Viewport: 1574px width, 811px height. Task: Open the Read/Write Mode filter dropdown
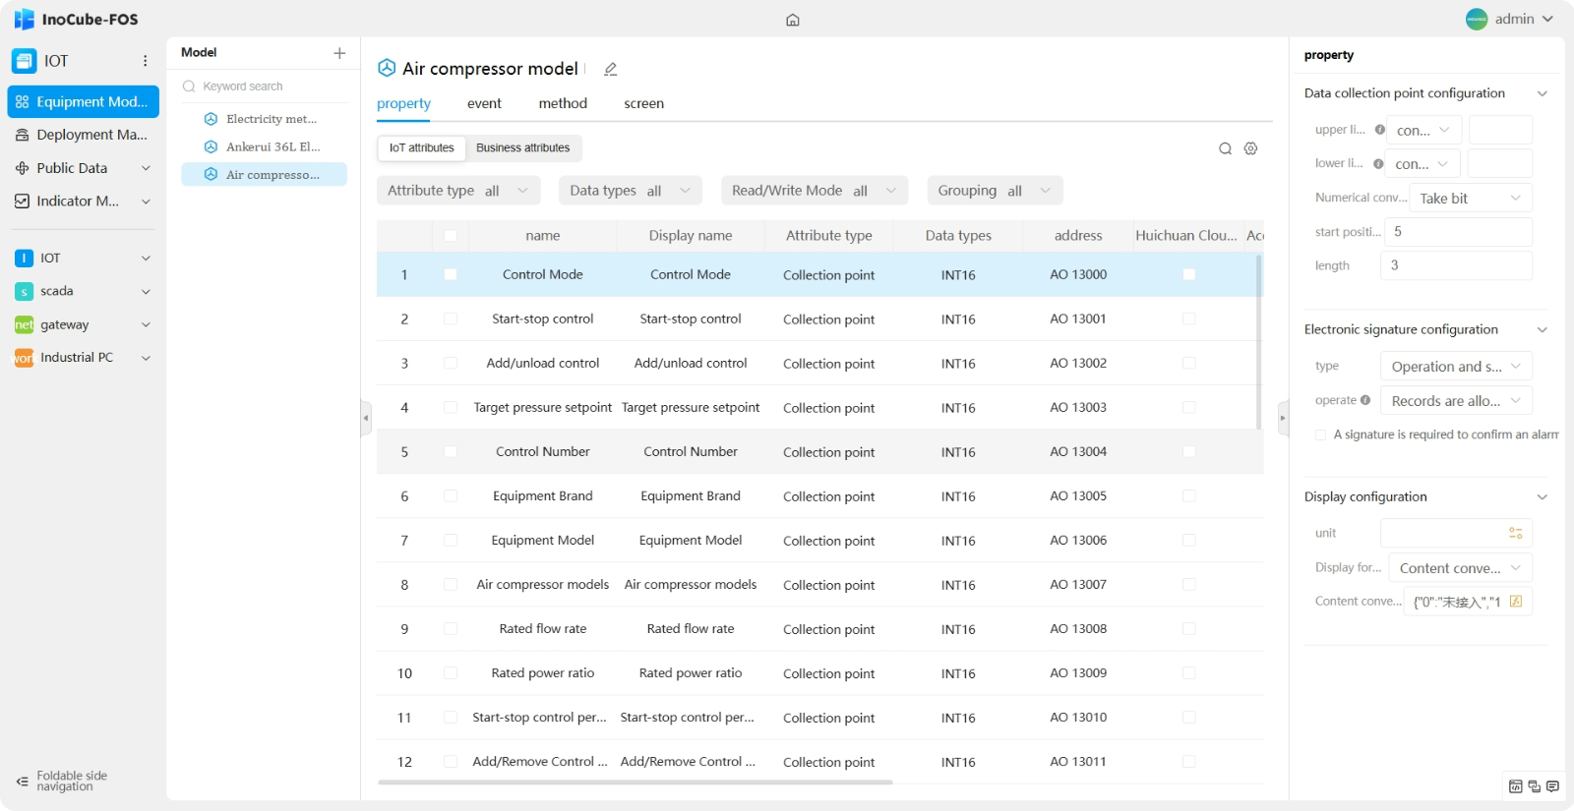[x=814, y=191]
